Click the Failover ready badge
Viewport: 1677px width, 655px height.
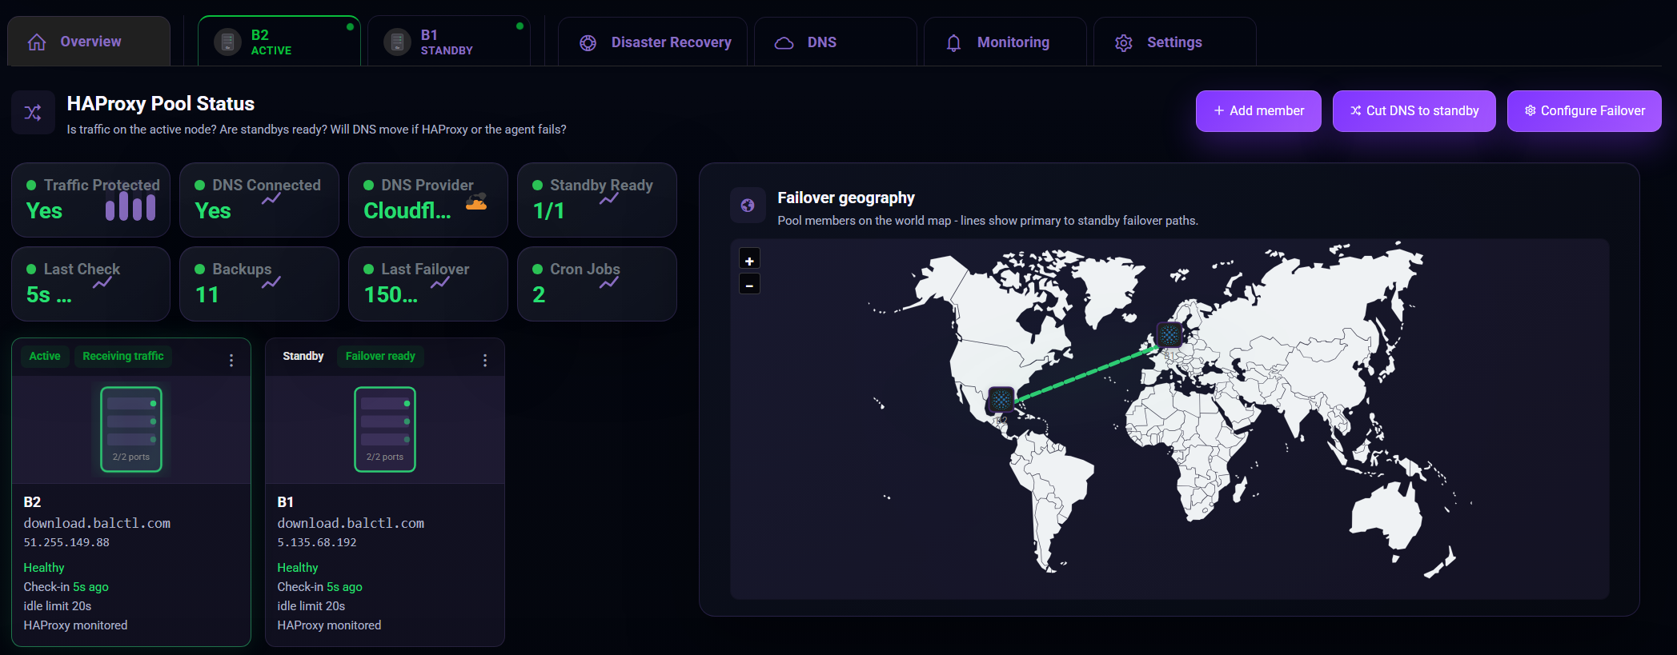(x=380, y=356)
